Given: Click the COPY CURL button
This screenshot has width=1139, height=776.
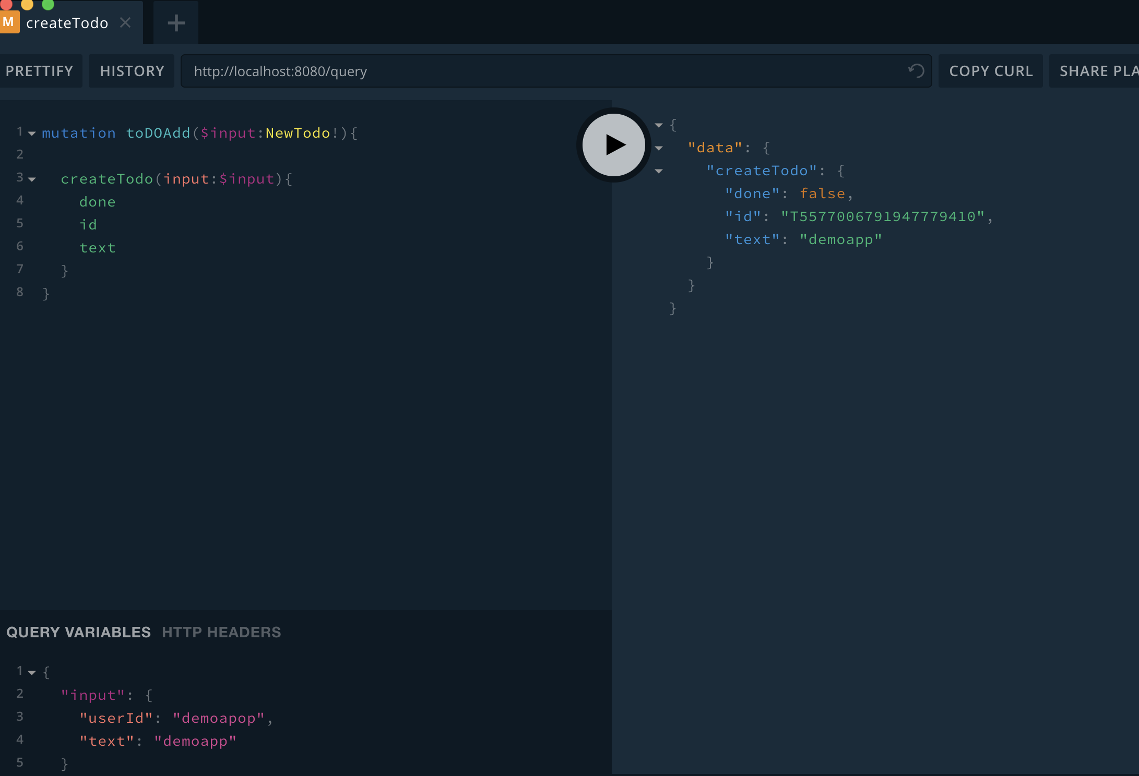Looking at the screenshot, I should (991, 71).
